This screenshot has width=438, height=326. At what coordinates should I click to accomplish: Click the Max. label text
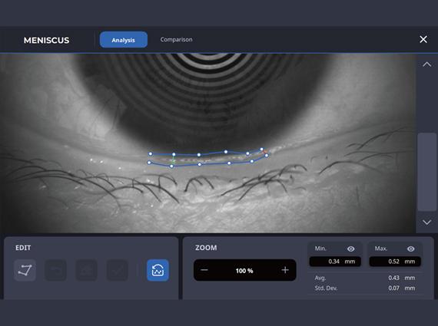(x=380, y=249)
